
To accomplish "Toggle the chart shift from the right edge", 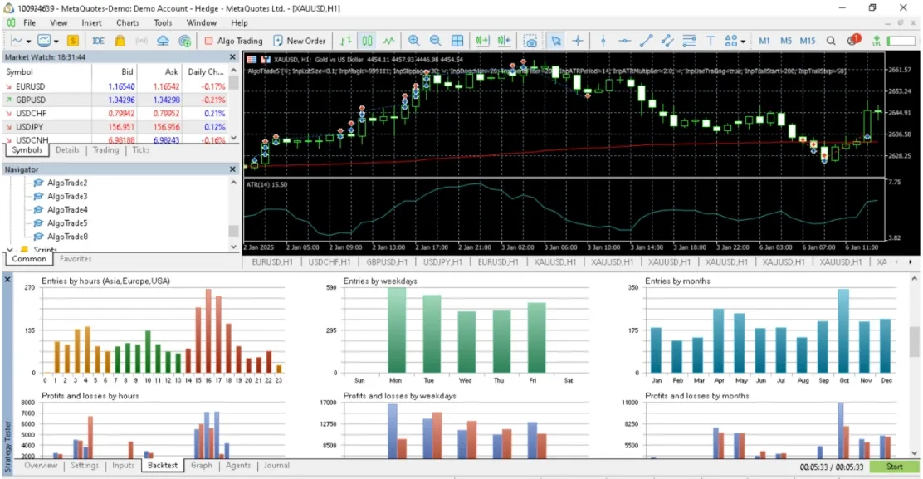I will 504,41.
